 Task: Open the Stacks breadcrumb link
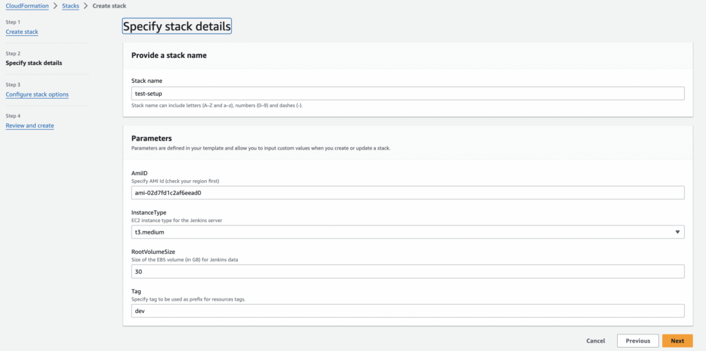click(x=71, y=6)
